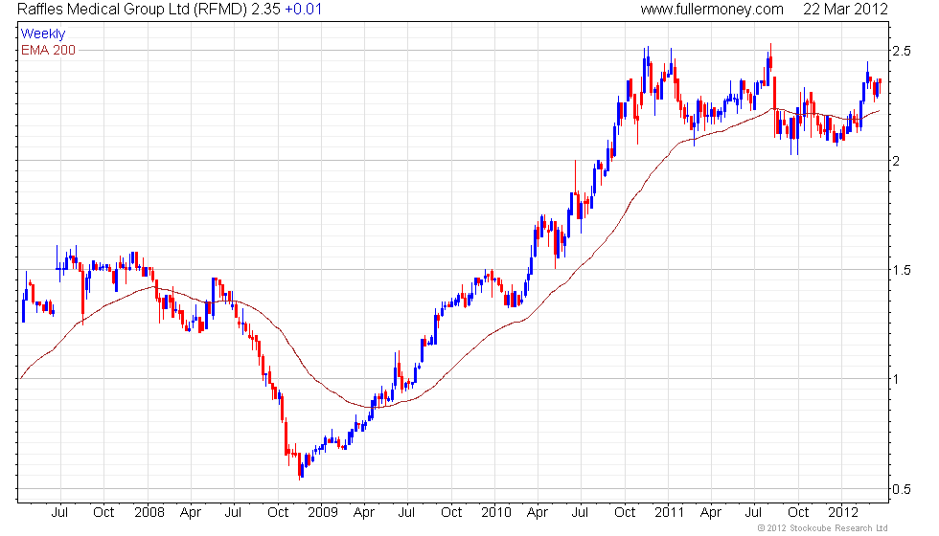Screen dimensions: 939x536
Task: Click the Raffles Medical Group Ltd title
Action: [x=132, y=10]
